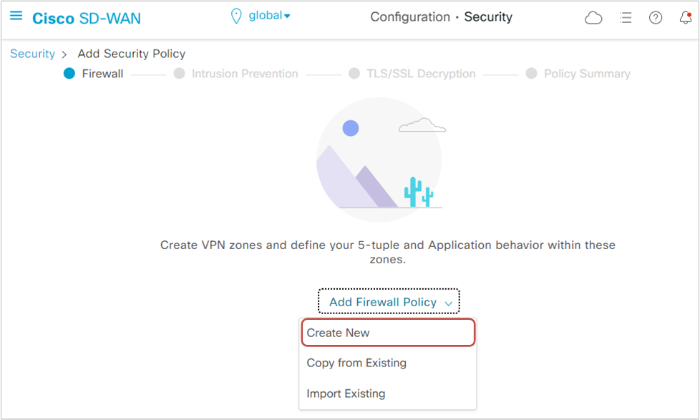
Task: Open the task list icon
Action: [626, 18]
